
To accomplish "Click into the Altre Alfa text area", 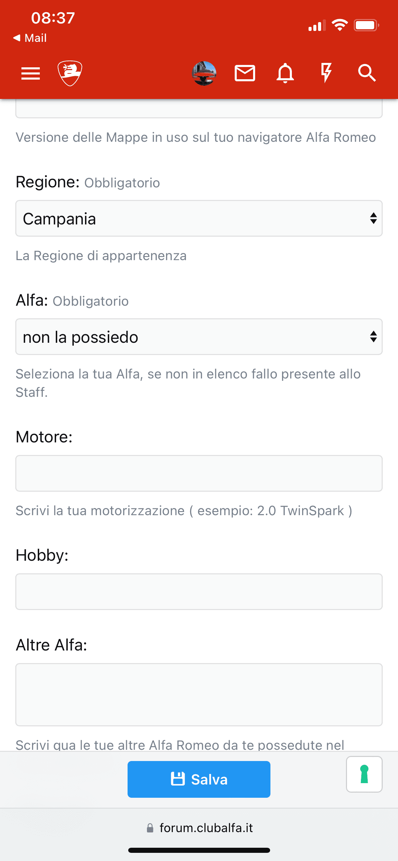I will tap(199, 694).
